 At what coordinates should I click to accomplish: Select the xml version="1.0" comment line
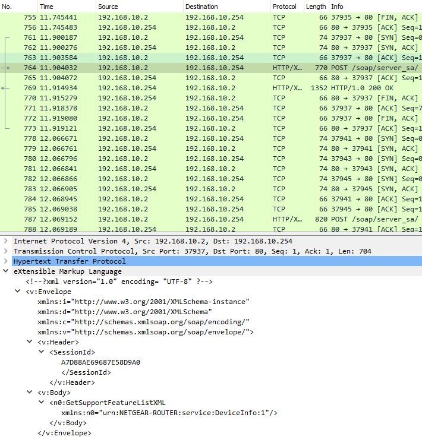click(x=119, y=281)
